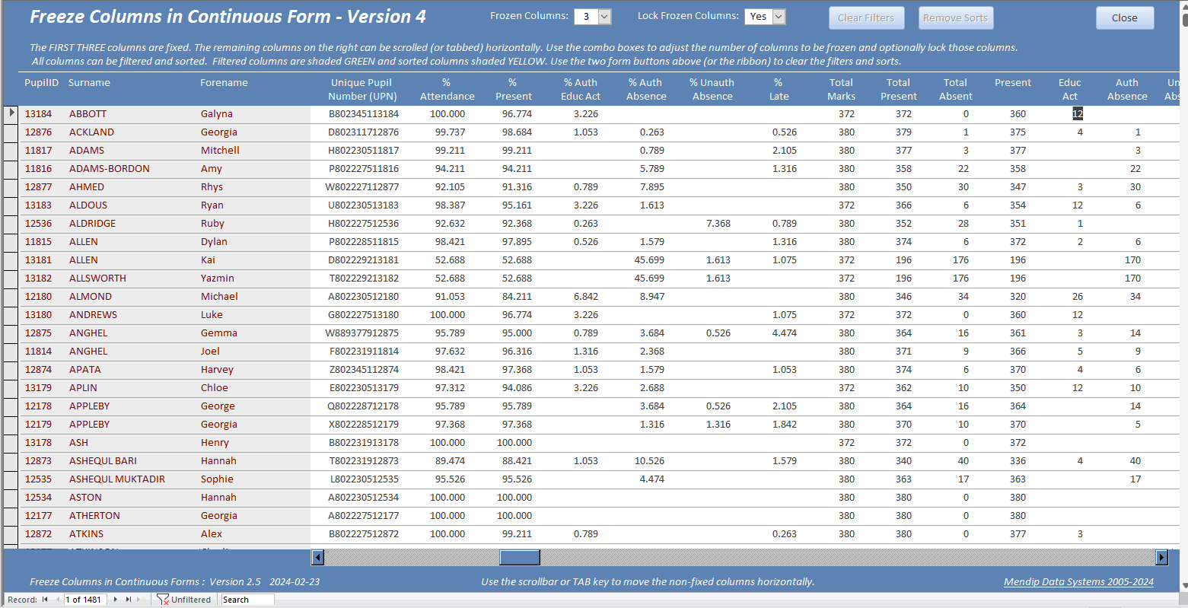Go to first record in navigator

(45, 600)
